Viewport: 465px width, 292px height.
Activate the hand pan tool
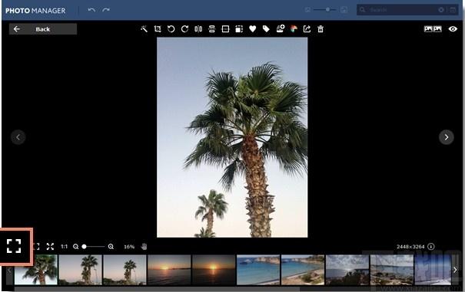144,247
